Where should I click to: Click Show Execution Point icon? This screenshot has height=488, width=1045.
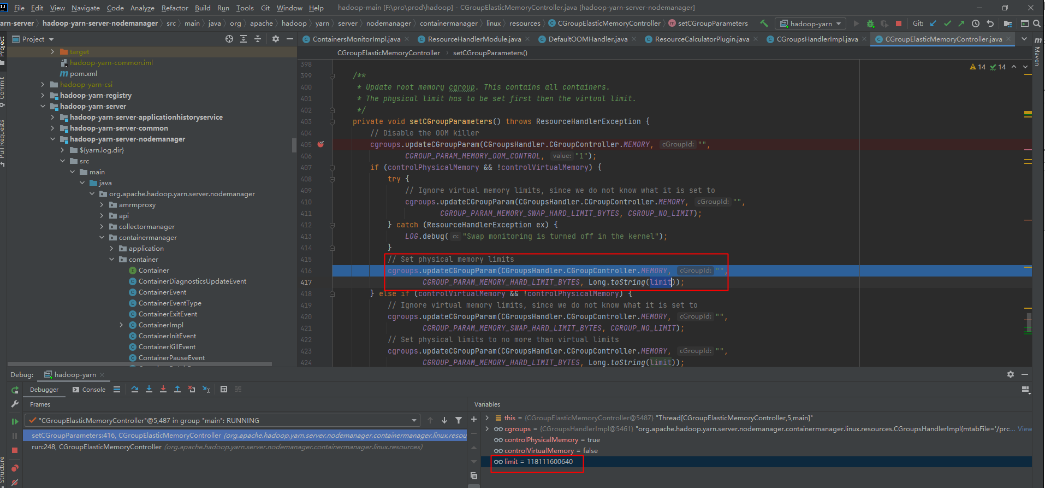pos(117,389)
